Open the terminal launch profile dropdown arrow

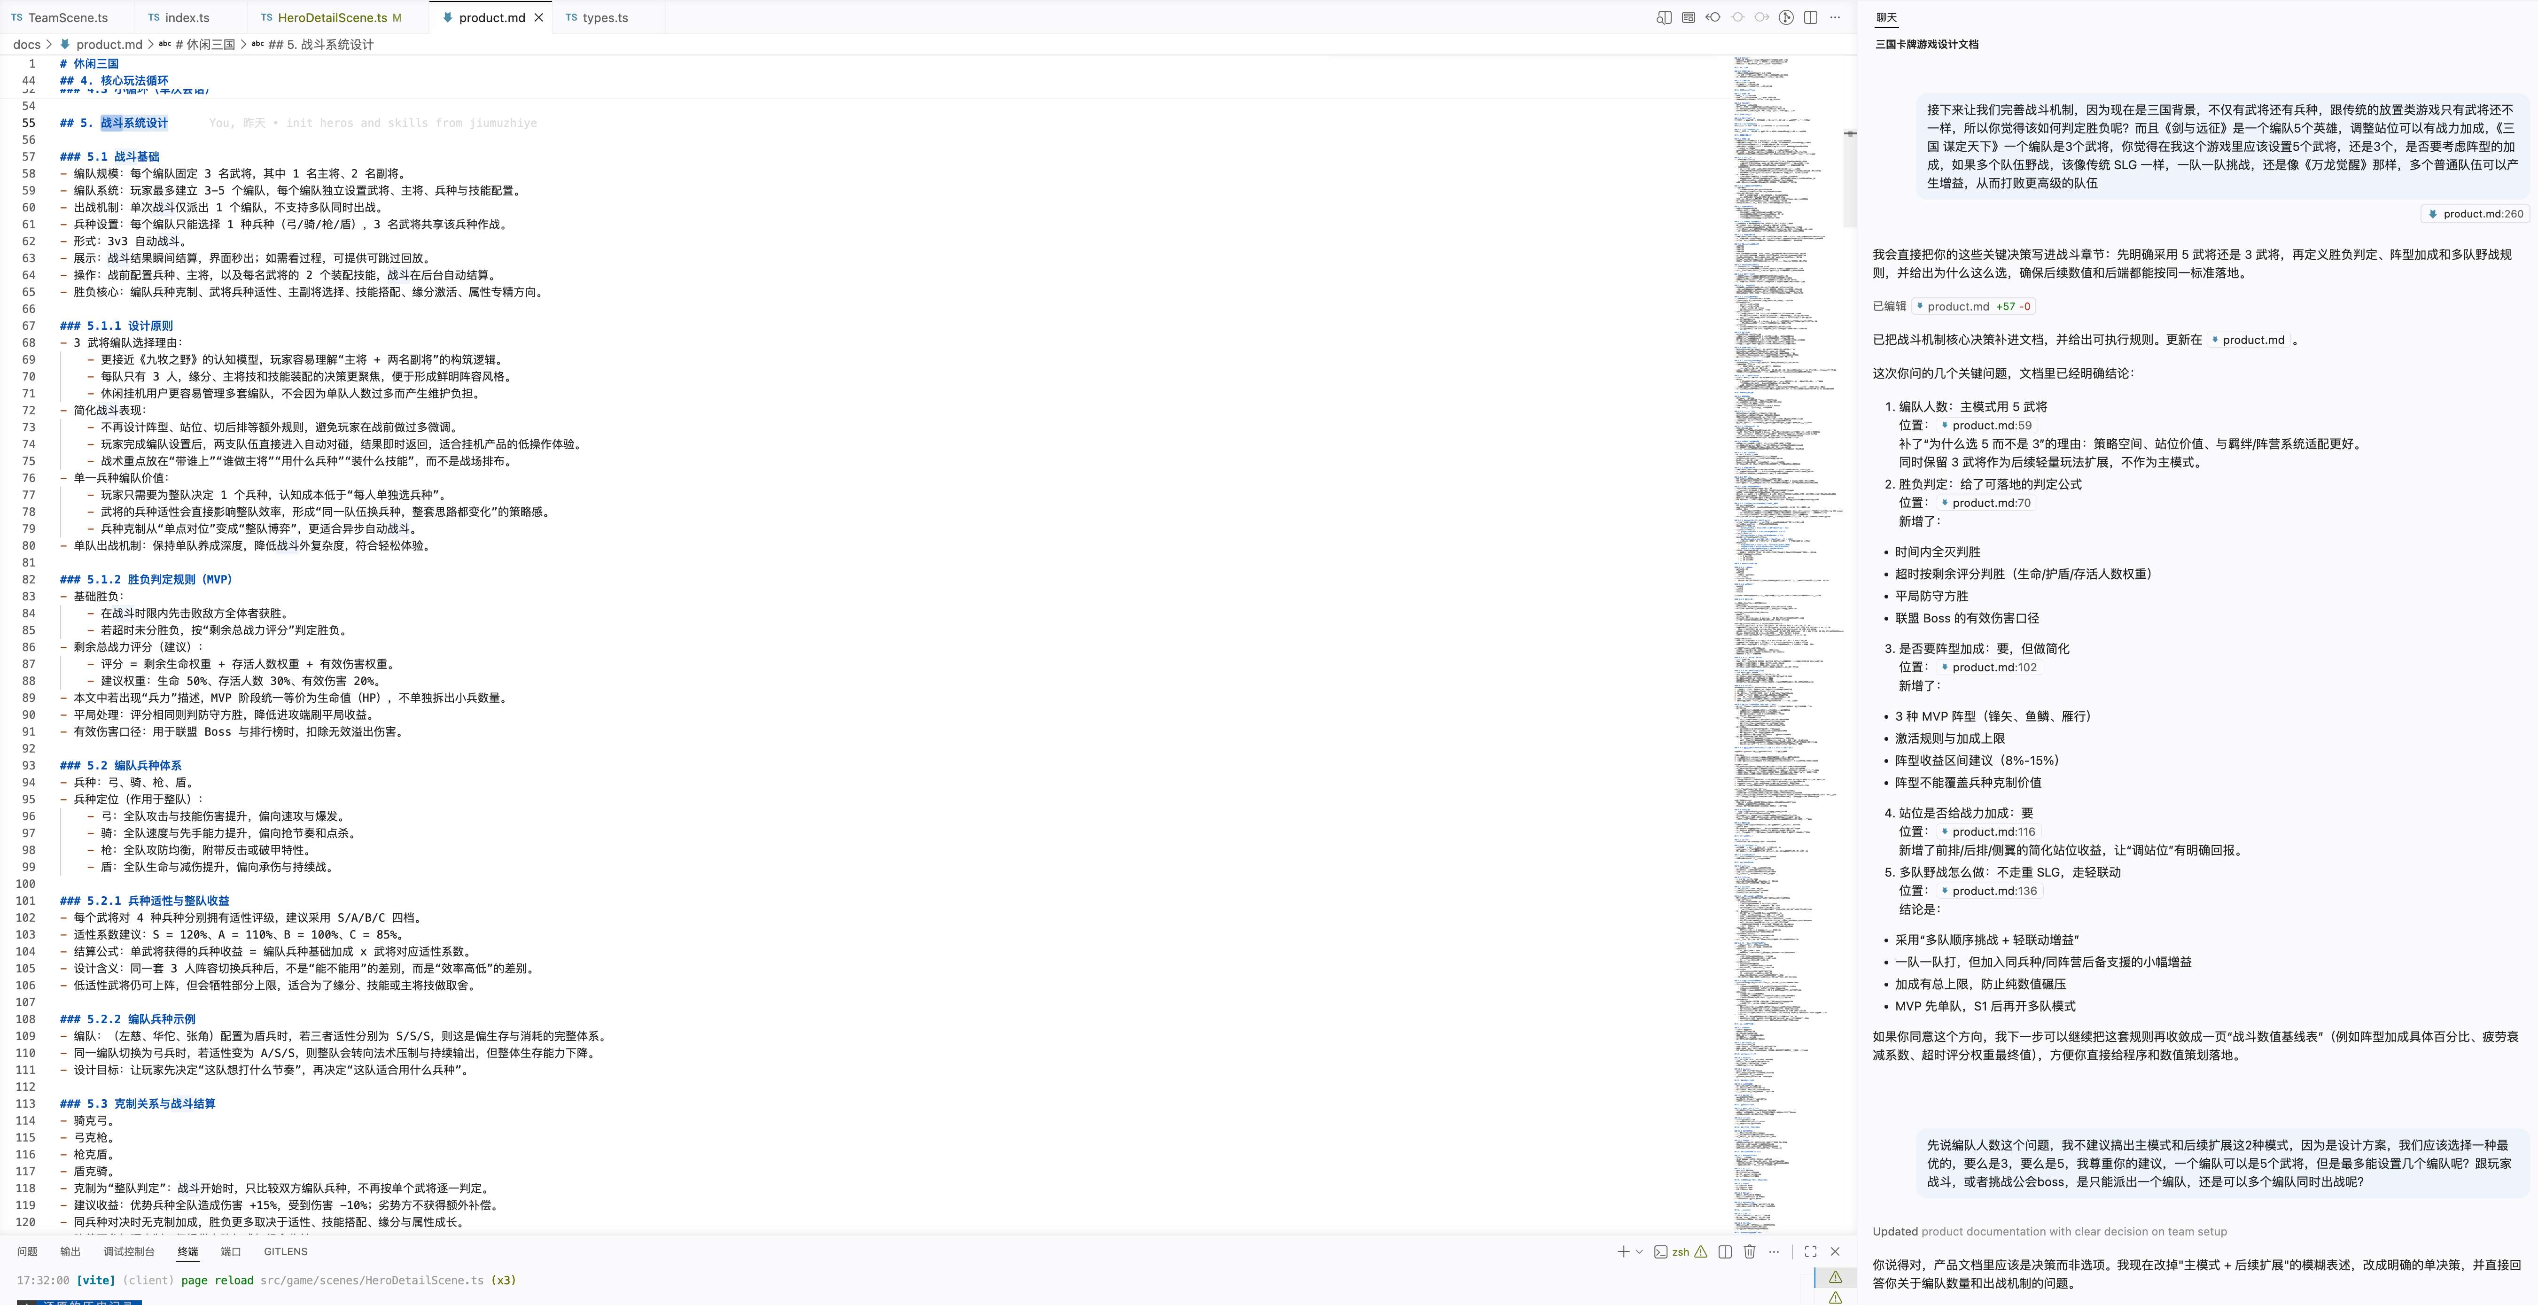tap(1639, 1252)
